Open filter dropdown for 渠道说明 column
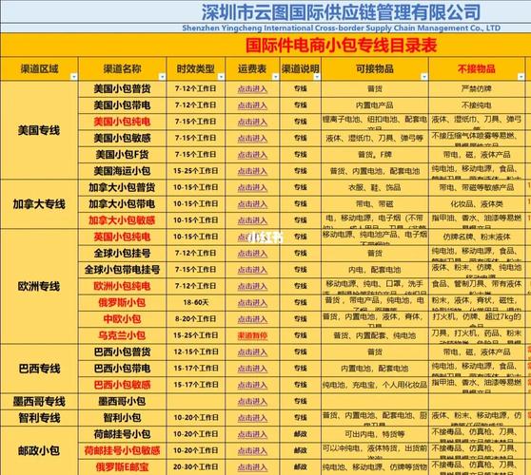531x475 pixels. [317, 77]
